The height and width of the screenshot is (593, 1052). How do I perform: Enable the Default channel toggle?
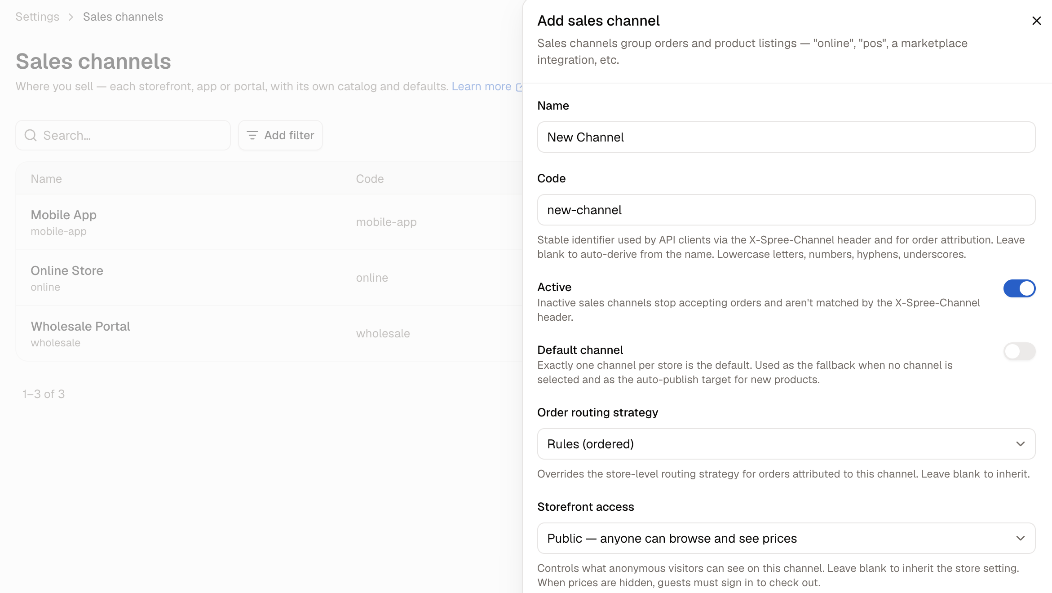pos(1019,351)
